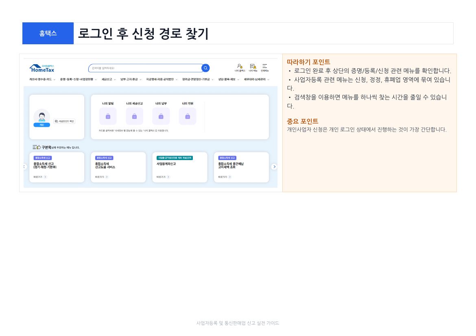Click the 나의 납부 lock icon
Viewport: 476px width, 336px height.
point(161,116)
